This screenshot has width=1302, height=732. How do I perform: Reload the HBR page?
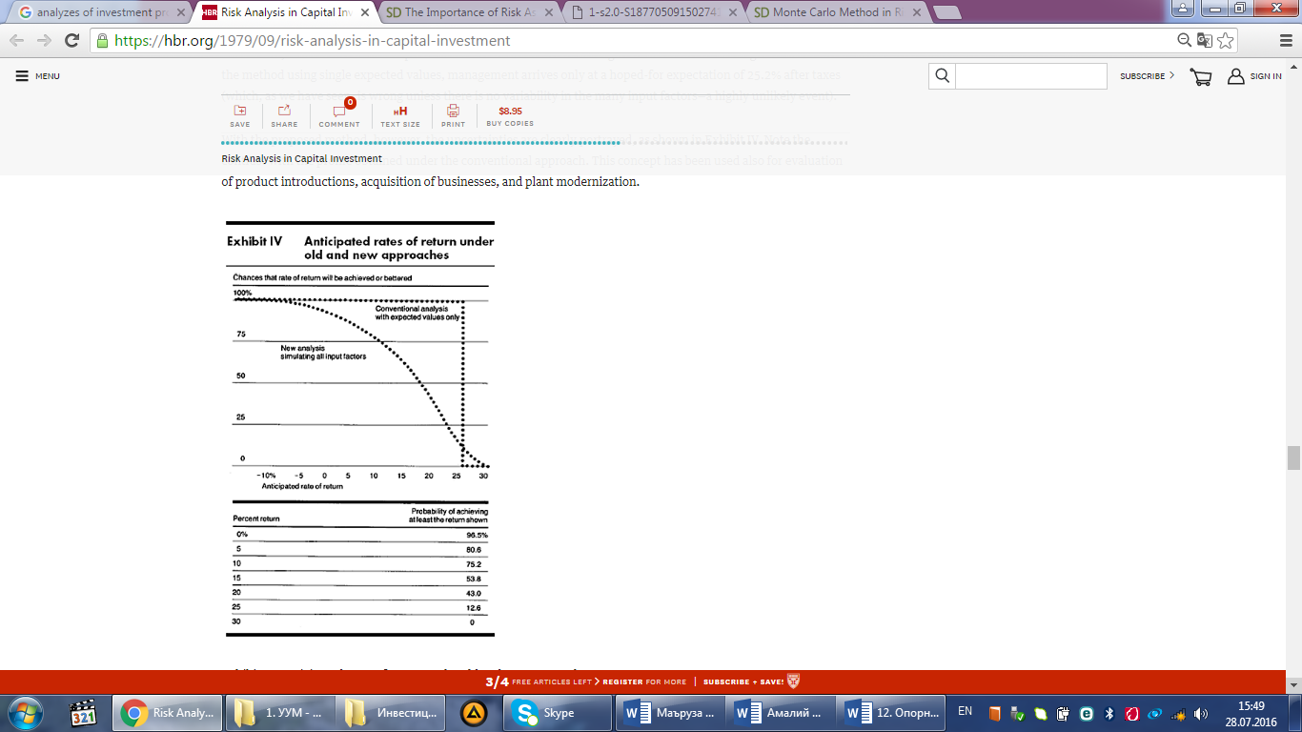point(71,40)
